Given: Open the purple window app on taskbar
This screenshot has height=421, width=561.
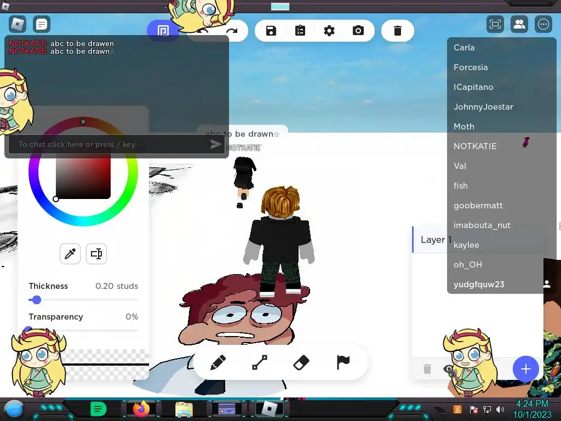Looking at the screenshot, I should (x=226, y=409).
